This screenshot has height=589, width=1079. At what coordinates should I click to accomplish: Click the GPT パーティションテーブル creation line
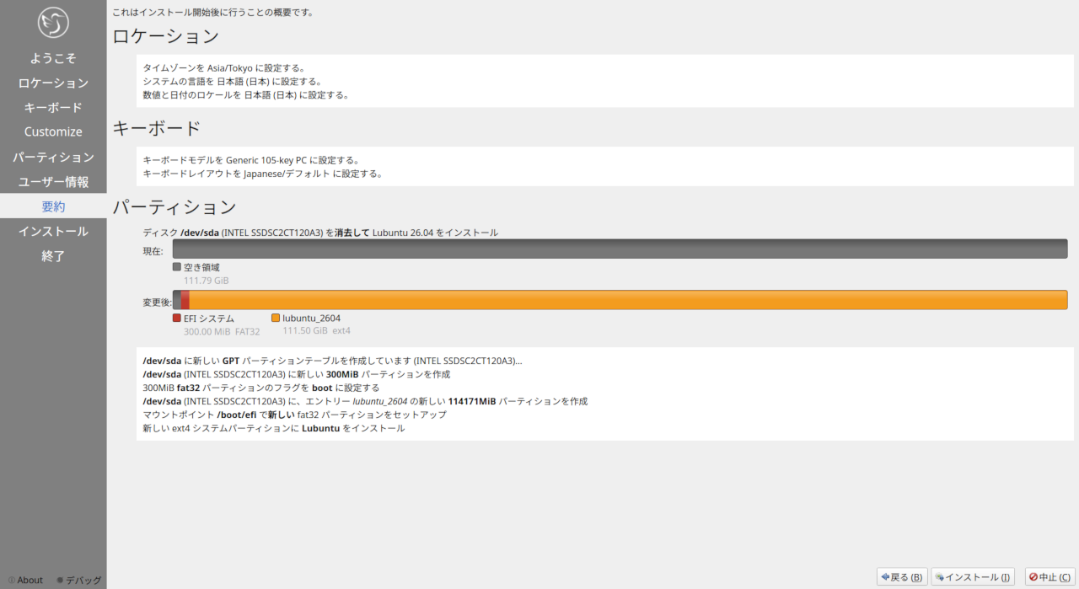click(333, 361)
